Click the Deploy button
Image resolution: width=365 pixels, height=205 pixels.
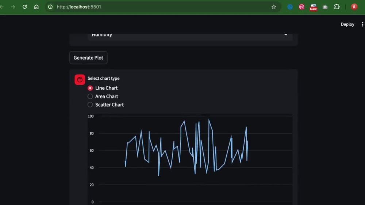347,24
